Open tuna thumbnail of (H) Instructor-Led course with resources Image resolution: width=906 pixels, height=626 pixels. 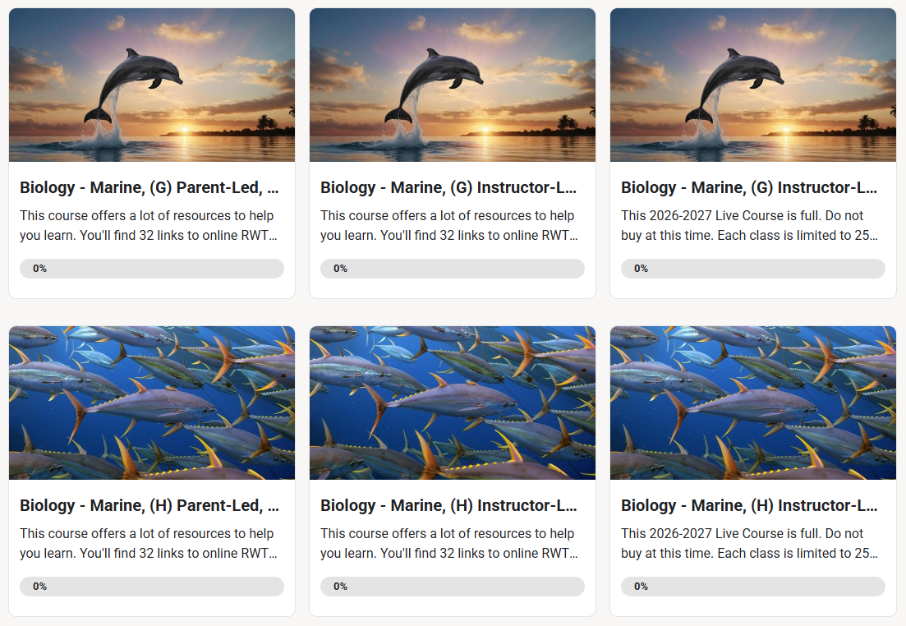click(453, 403)
